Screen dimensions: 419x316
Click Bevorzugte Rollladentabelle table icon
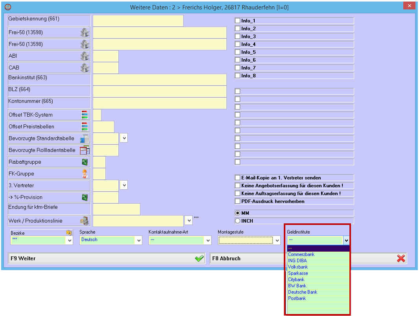pos(85,150)
